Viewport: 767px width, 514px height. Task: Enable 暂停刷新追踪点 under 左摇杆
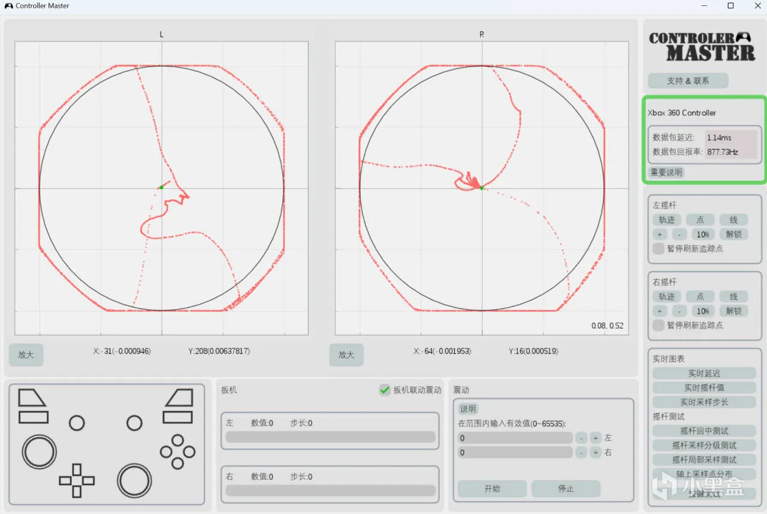click(x=659, y=248)
